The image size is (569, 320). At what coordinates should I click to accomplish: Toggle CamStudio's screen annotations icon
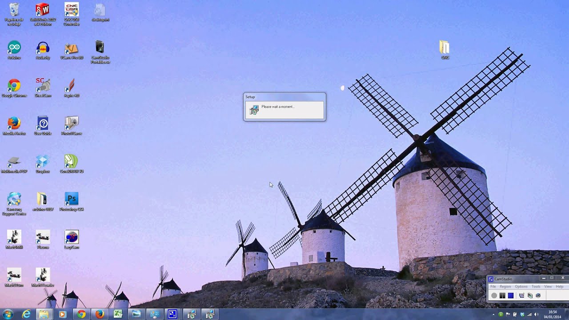tap(521, 296)
